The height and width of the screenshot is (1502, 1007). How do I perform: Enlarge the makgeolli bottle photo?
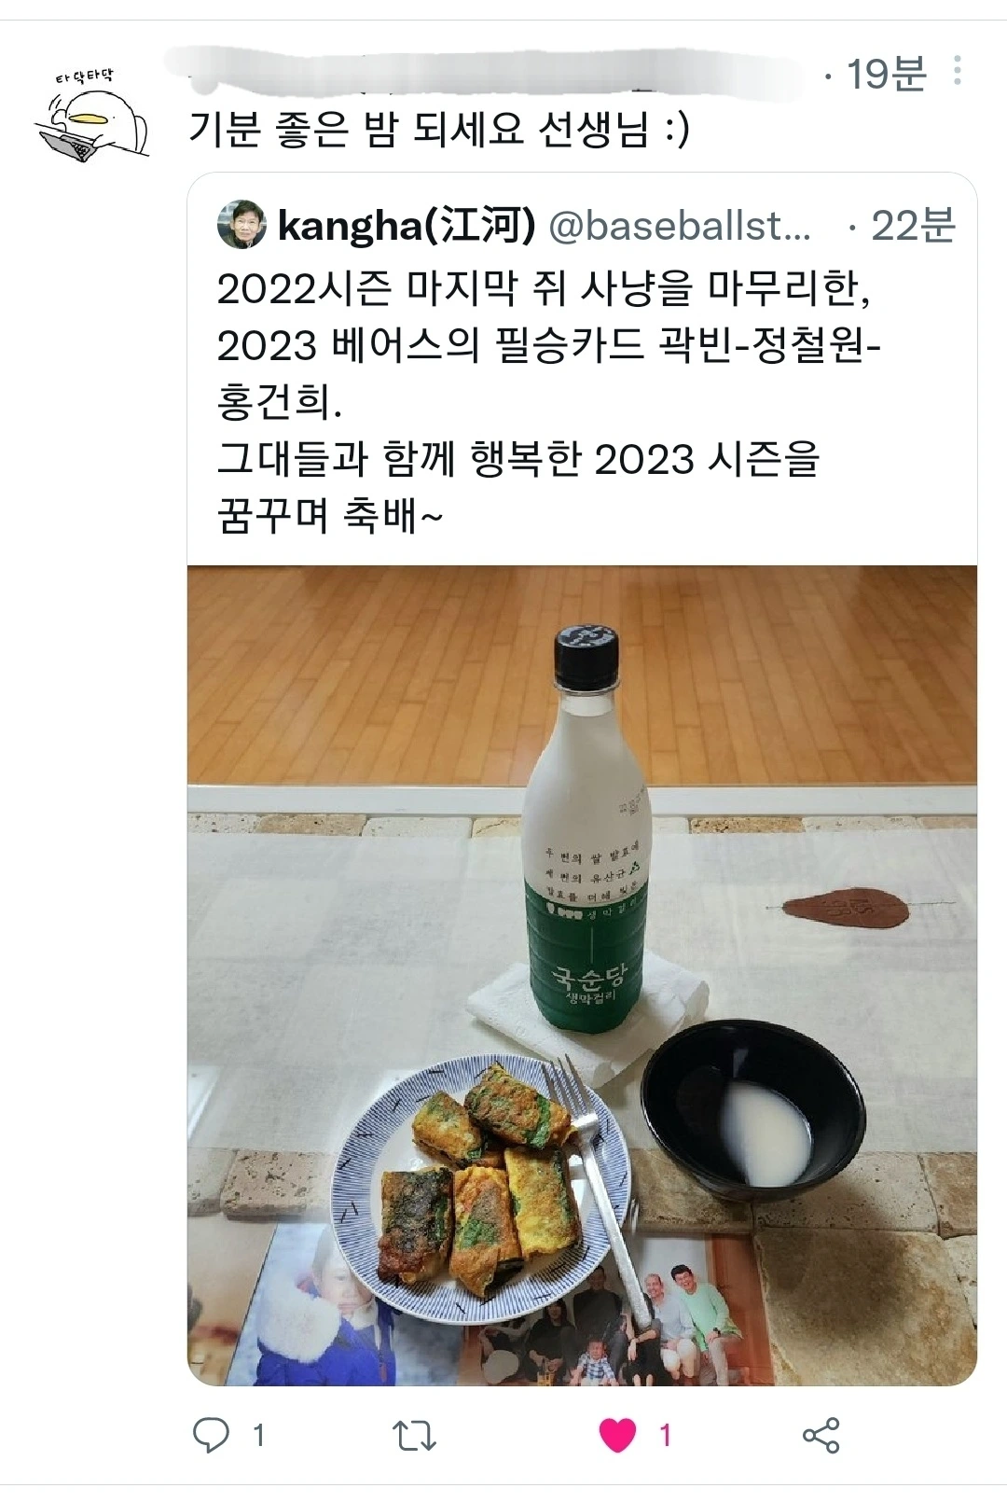[x=582, y=975]
